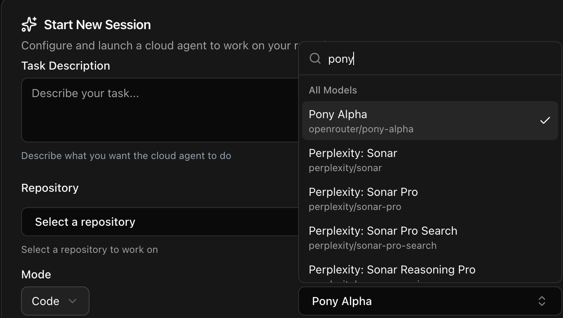Click the checkmark next to Pony Alpha
The image size is (563, 318).
click(545, 120)
